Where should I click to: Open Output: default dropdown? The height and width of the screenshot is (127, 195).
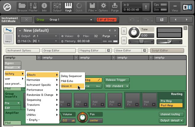click(x=171, y=121)
